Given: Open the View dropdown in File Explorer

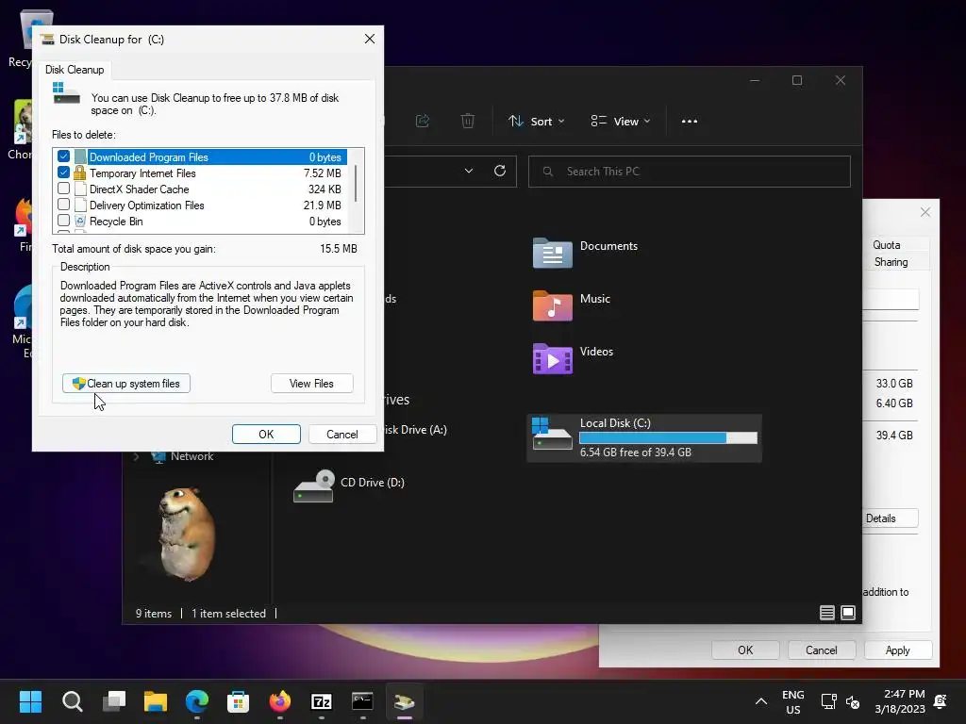Looking at the screenshot, I should [621, 122].
